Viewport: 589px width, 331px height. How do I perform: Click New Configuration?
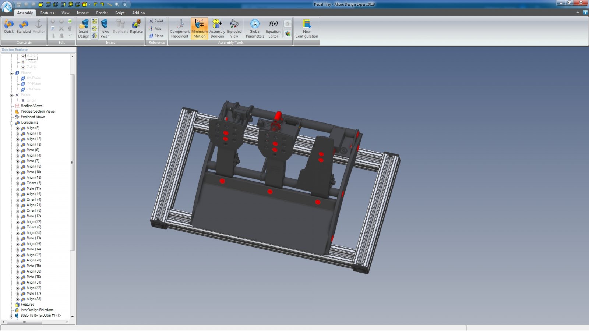click(307, 28)
